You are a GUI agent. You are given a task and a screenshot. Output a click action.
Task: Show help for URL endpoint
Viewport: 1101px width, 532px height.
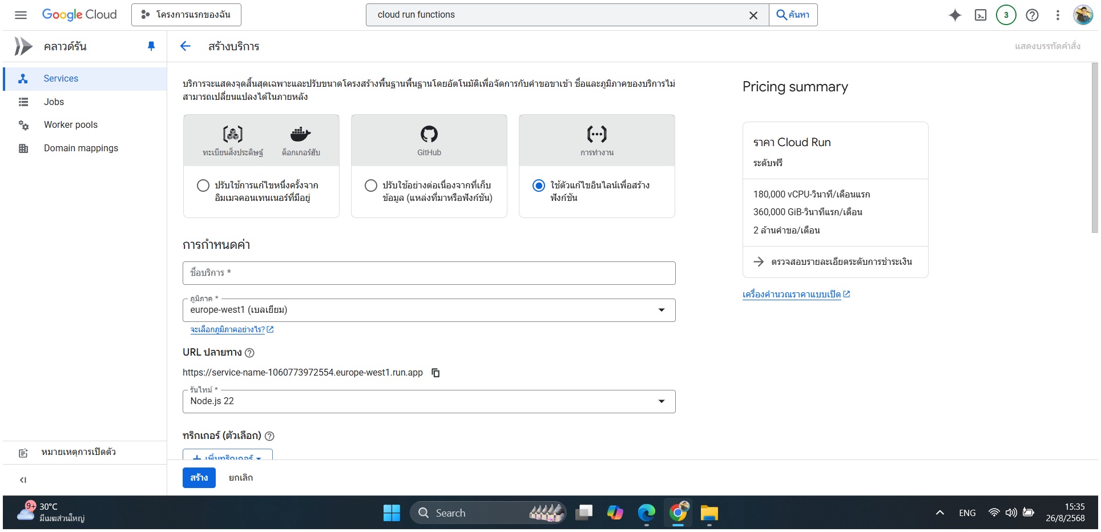(x=249, y=353)
